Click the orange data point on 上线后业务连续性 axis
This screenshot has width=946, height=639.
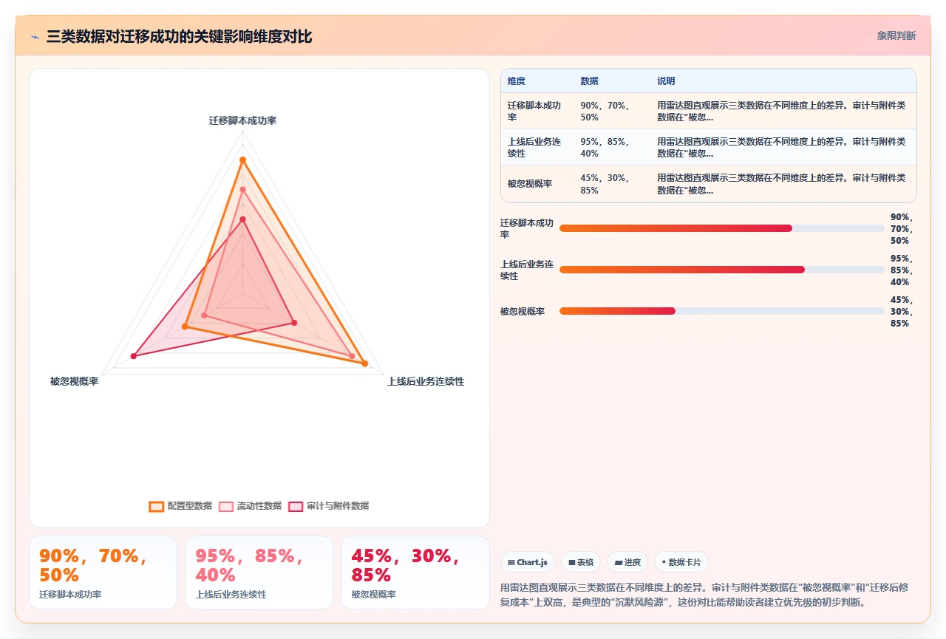(x=364, y=363)
